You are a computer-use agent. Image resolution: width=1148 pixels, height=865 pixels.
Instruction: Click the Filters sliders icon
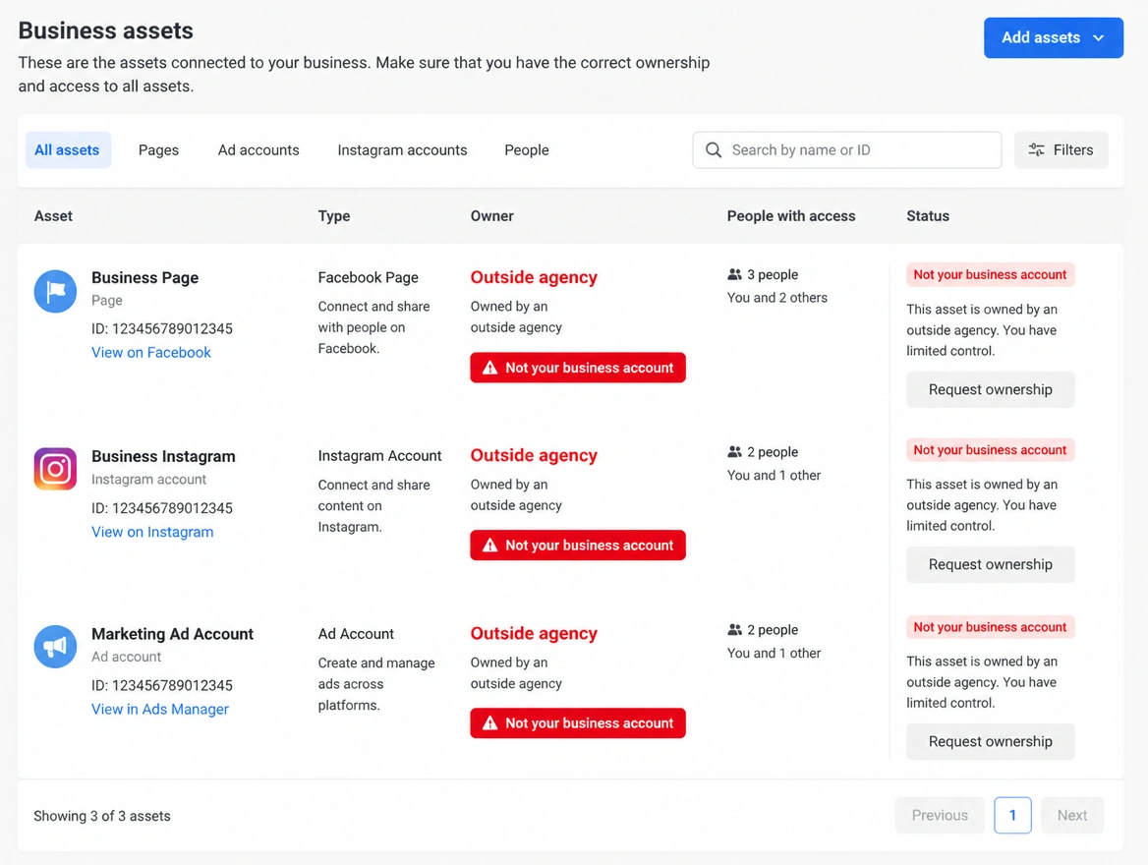tap(1036, 150)
